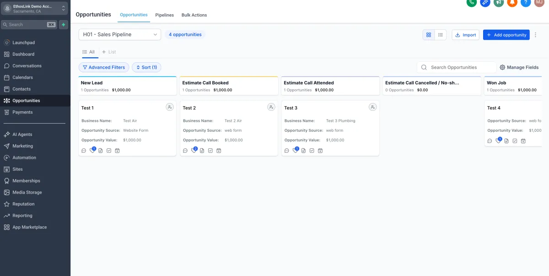Open the EthosLink Demo account switcher
Screen dimensions: 549x276
coord(35,9)
